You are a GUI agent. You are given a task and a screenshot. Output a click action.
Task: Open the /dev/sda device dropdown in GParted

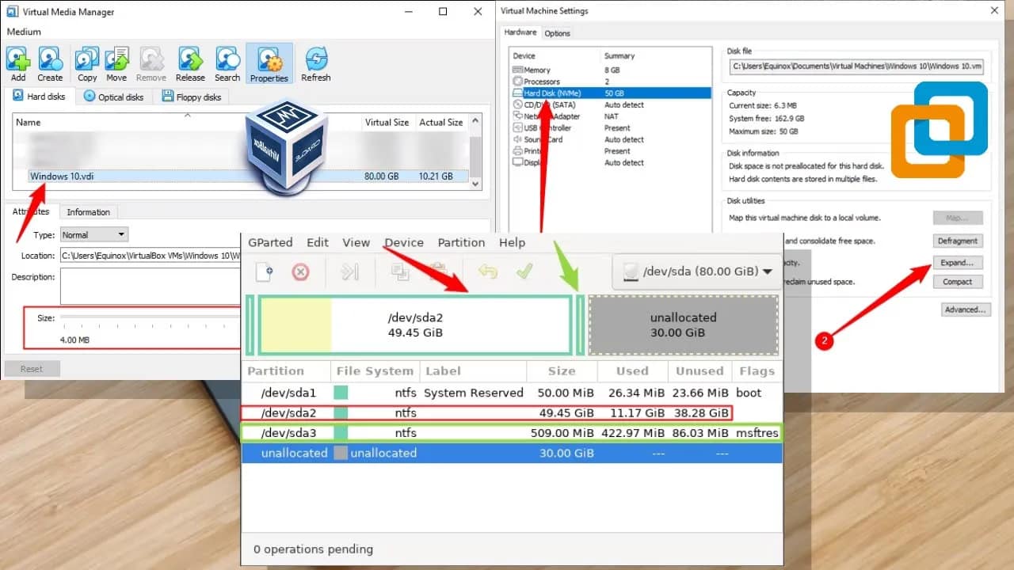pos(696,271)
